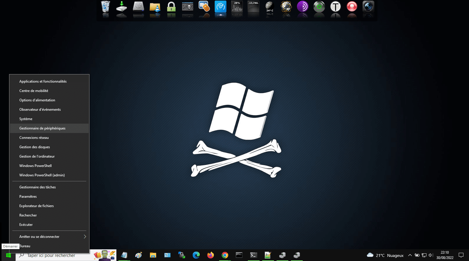This screenshot has height=261, width=469.
Task: Open Microsoft Edge from the taskbar
Action: (x=196, y=255)
